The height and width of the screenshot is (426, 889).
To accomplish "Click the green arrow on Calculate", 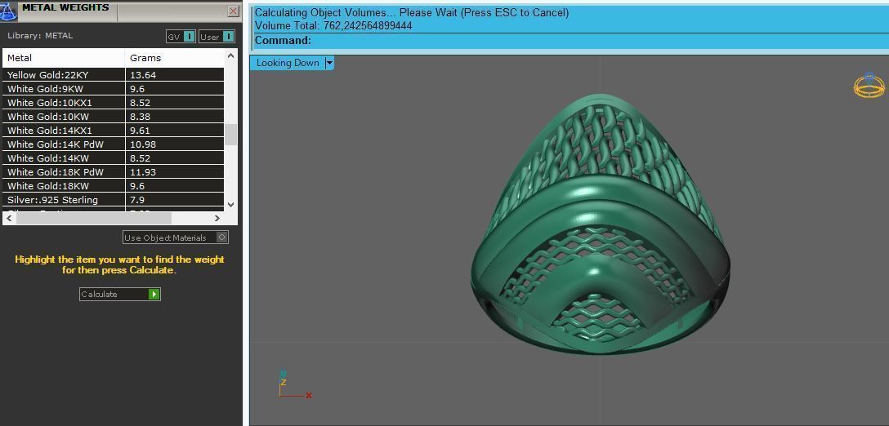I will [x=154, y=294].
